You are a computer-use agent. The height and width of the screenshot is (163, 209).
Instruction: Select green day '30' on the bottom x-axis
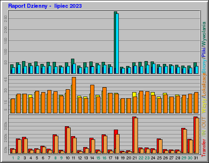pos(190,158)
